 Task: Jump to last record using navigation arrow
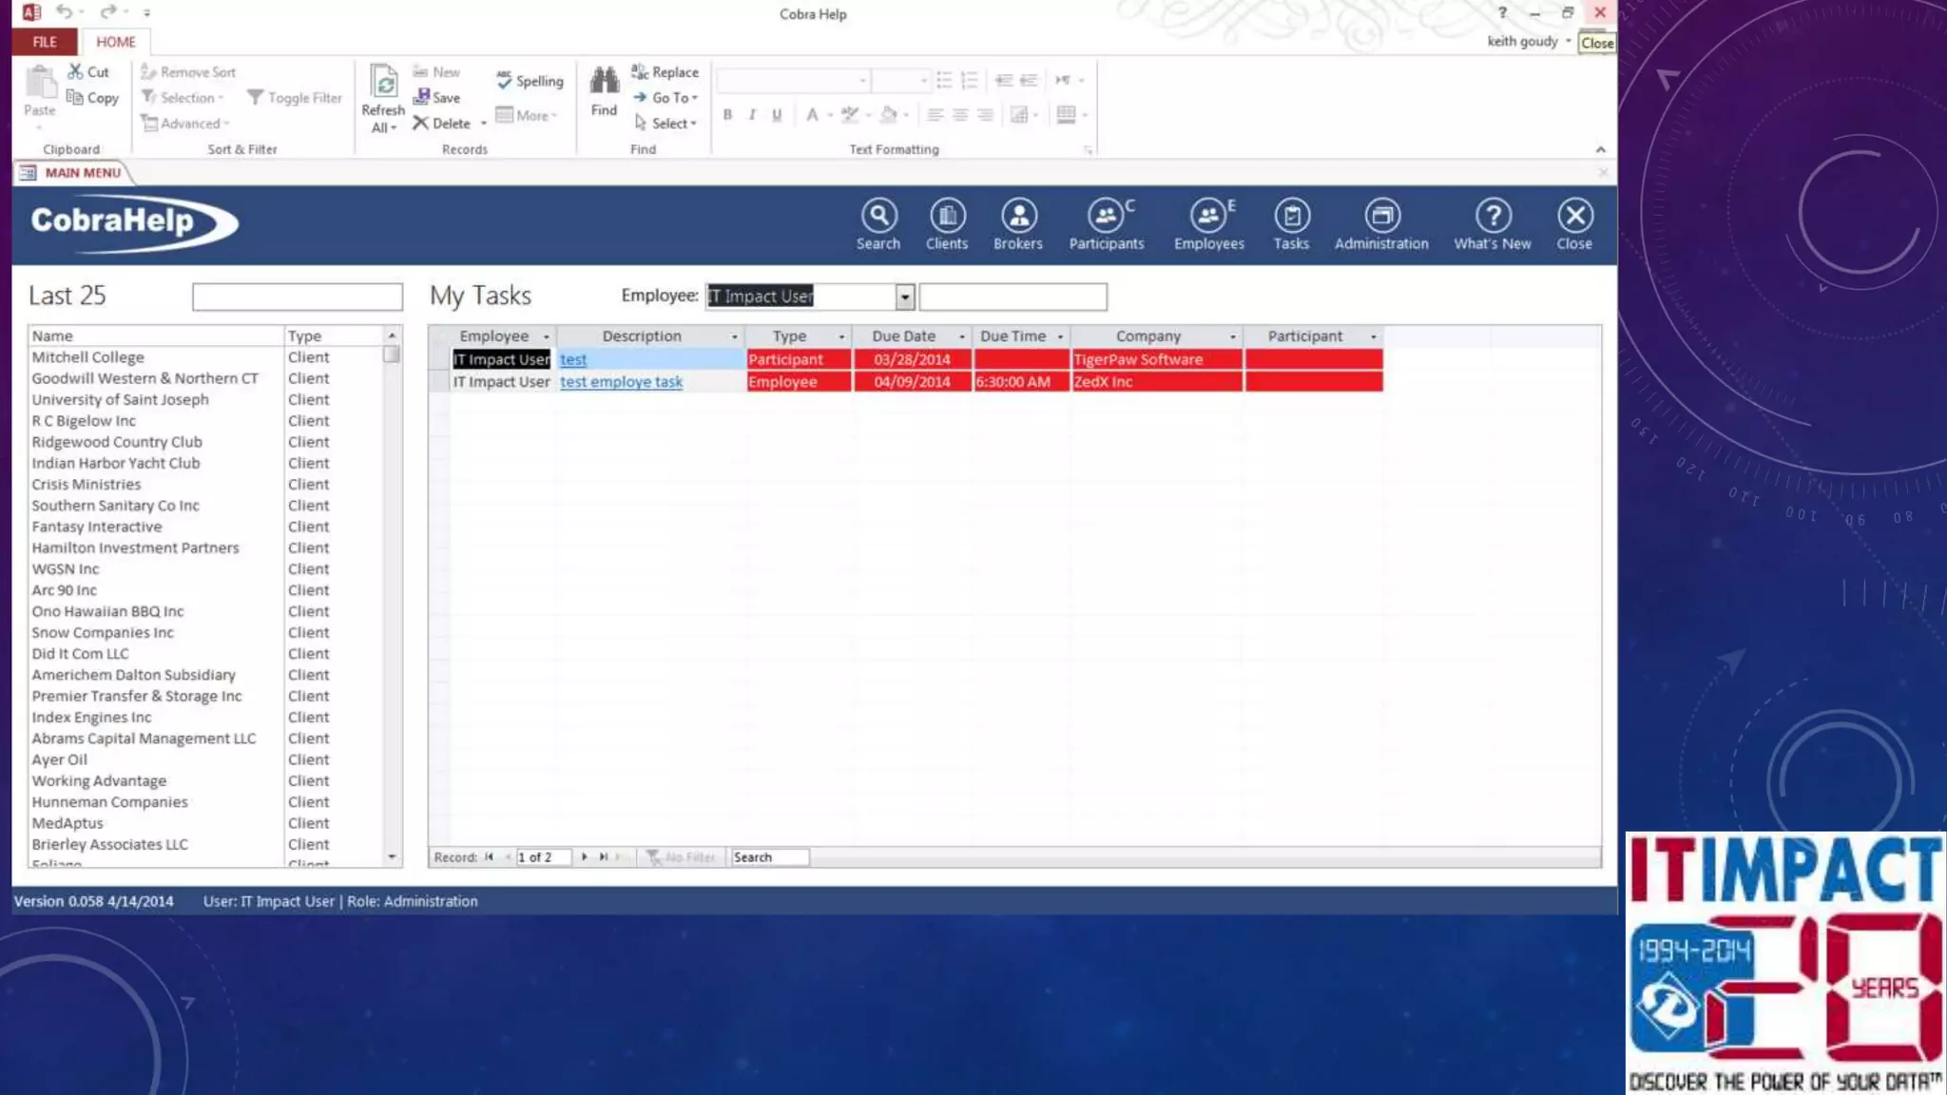point(603,856)
